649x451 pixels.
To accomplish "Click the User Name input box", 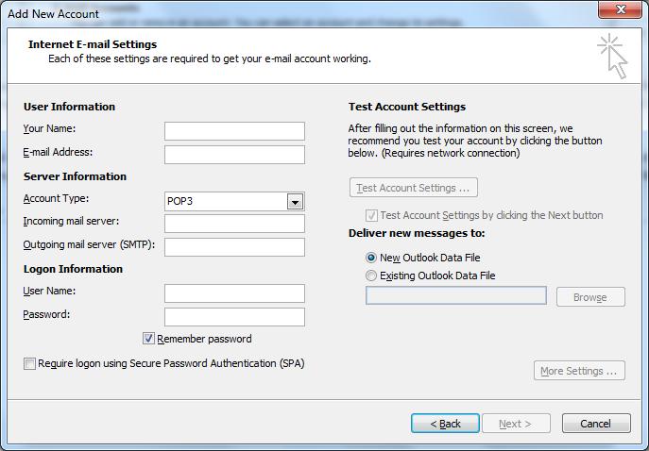I will click(x=234, y=293).
